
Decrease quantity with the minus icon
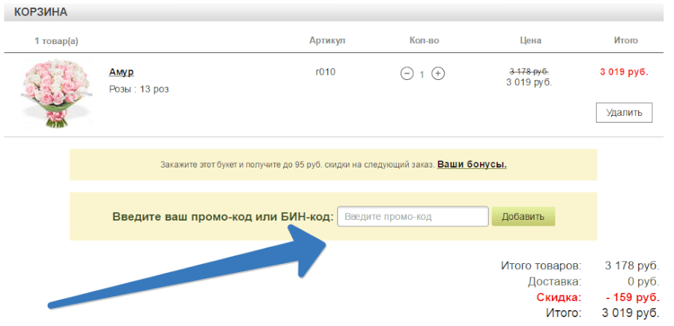pyautogui.click(x=407, y=73)
